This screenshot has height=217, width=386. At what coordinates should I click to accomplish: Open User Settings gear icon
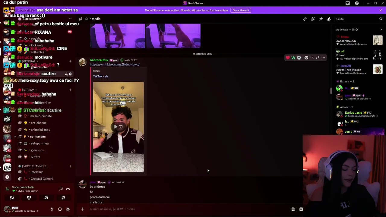tap(68, 209)
